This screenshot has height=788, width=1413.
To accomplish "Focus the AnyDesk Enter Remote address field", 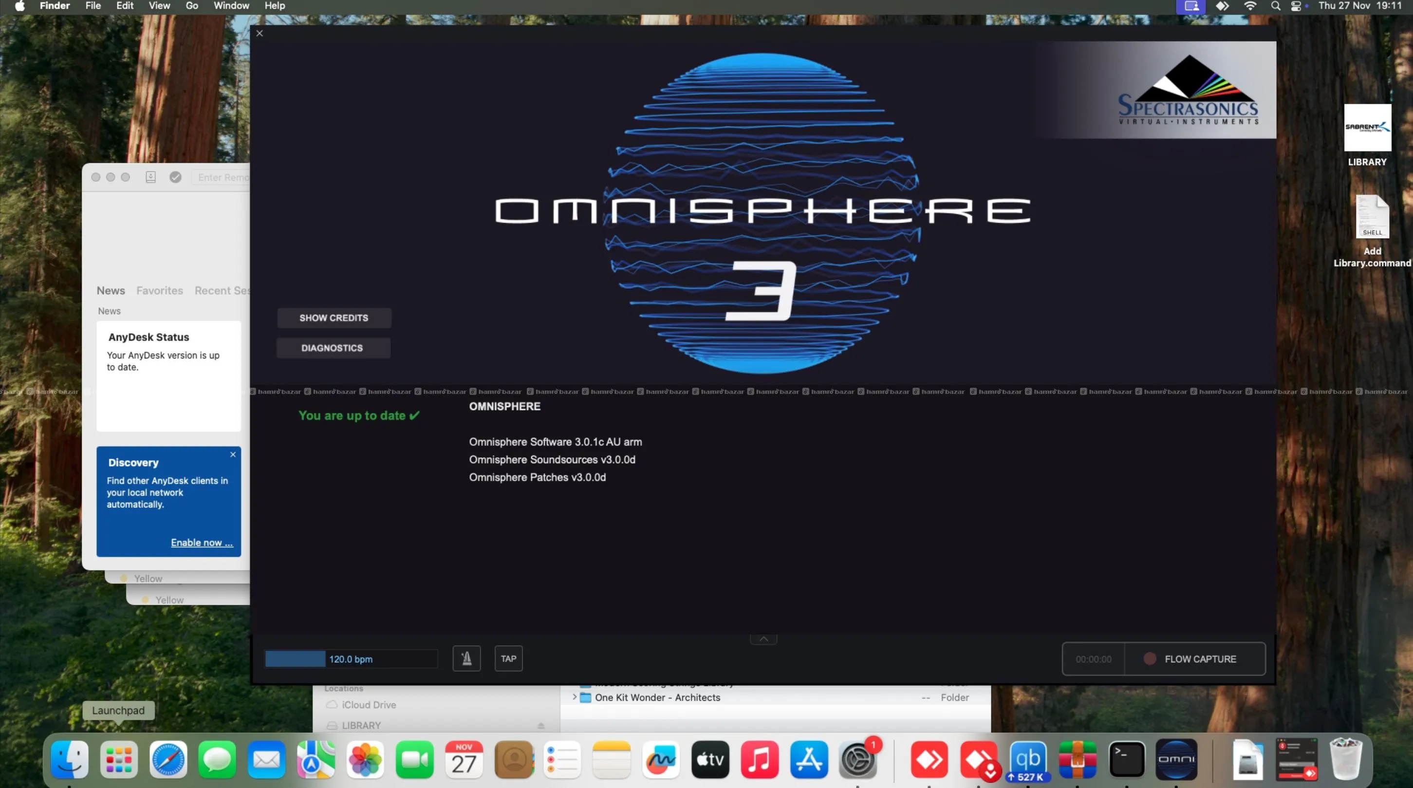I will [222, 177].
